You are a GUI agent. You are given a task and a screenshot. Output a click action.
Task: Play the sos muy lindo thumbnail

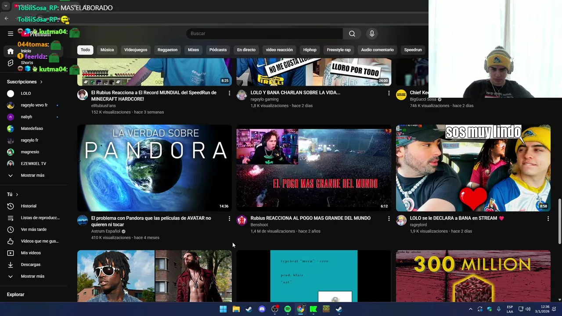point(473,168)
